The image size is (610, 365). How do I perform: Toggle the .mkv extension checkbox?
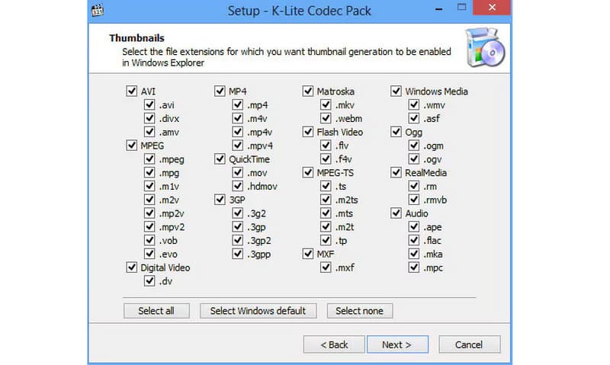click(326, 105)
